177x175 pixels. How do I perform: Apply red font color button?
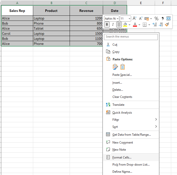pos(135,24)
